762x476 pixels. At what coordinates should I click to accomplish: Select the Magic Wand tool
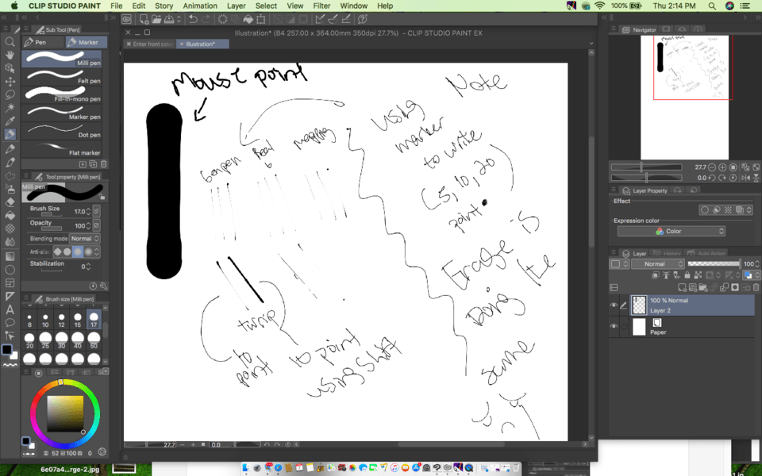[x=10, y=108]
